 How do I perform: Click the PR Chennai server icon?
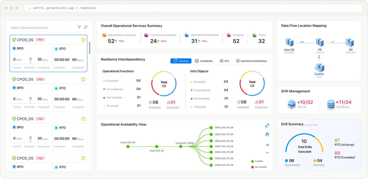click(x=320, y=42)
